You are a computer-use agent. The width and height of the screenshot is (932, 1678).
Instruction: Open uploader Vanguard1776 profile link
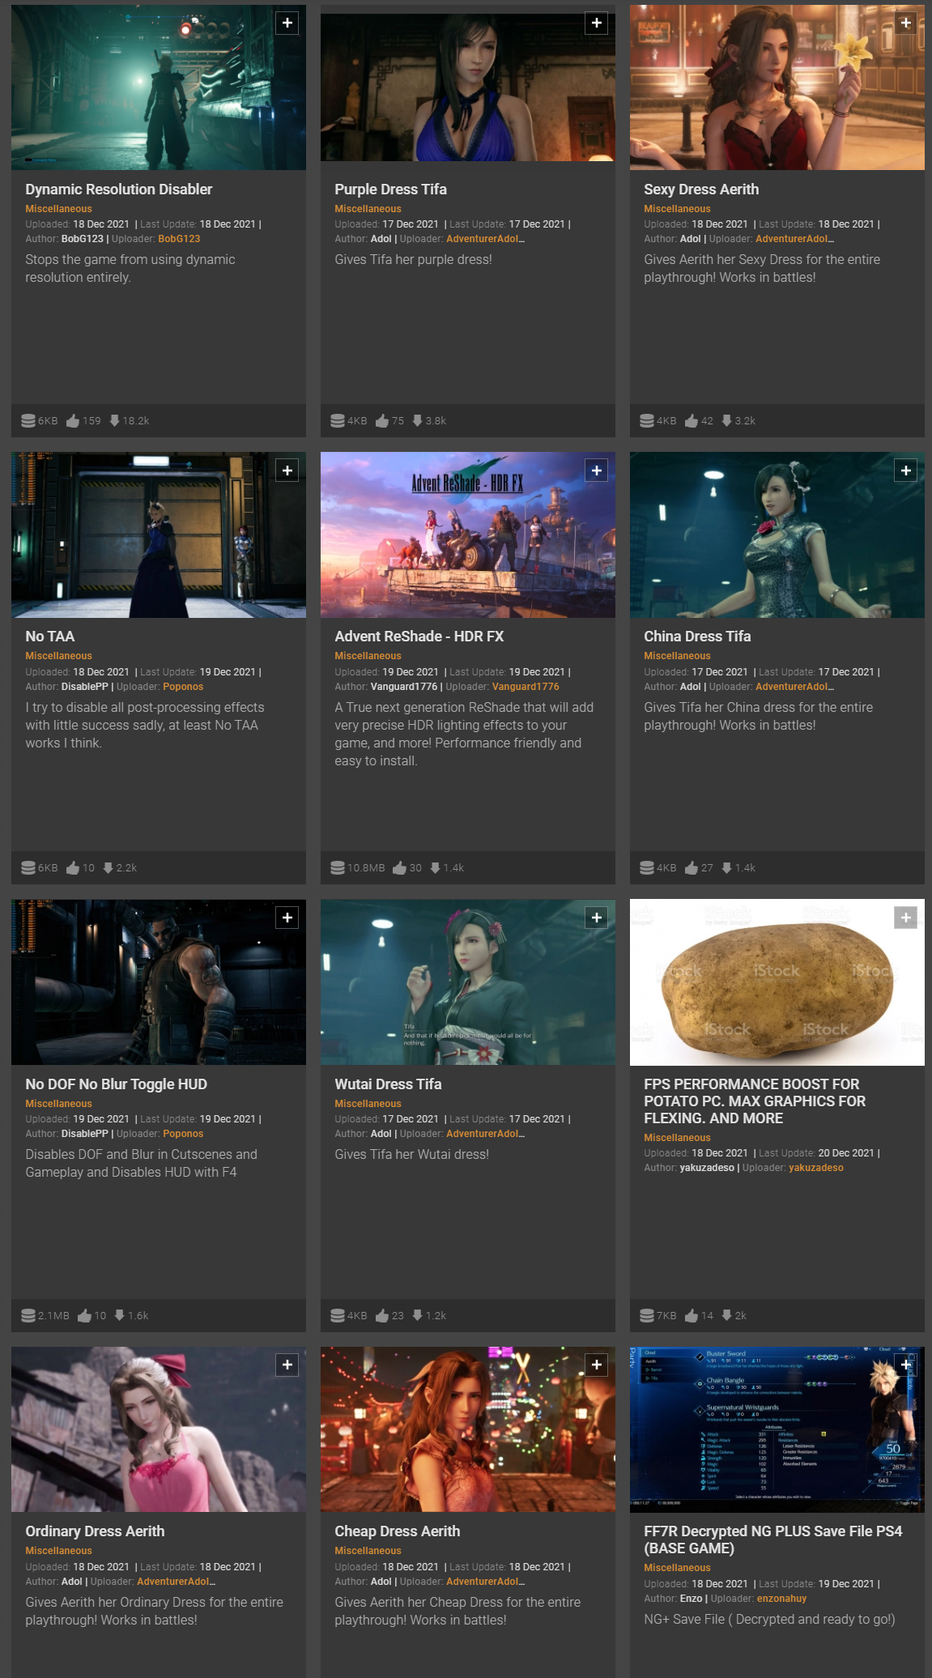(x=526, y=687)
